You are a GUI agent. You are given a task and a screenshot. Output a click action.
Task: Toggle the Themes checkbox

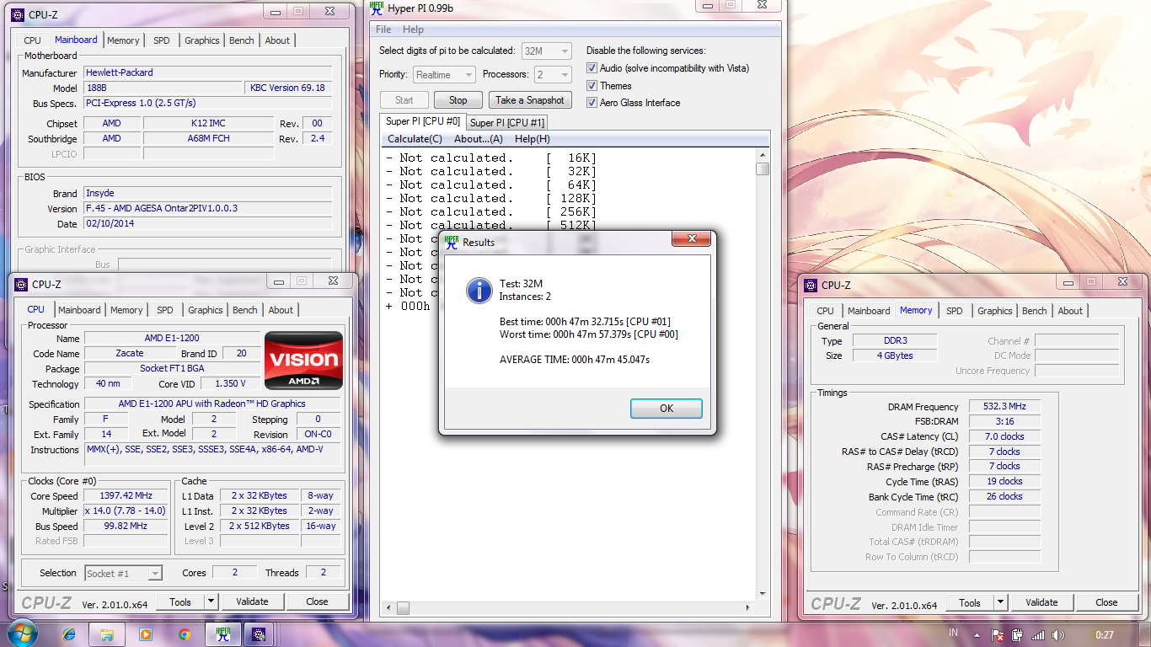[592, 85]
